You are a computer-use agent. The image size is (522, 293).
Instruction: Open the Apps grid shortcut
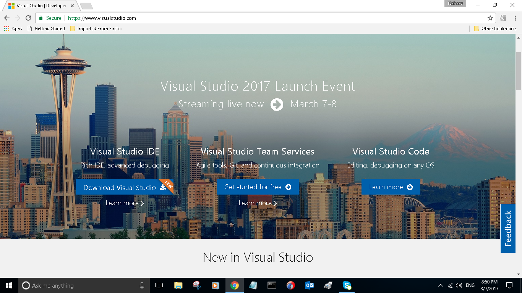click(x=13, y=29)
